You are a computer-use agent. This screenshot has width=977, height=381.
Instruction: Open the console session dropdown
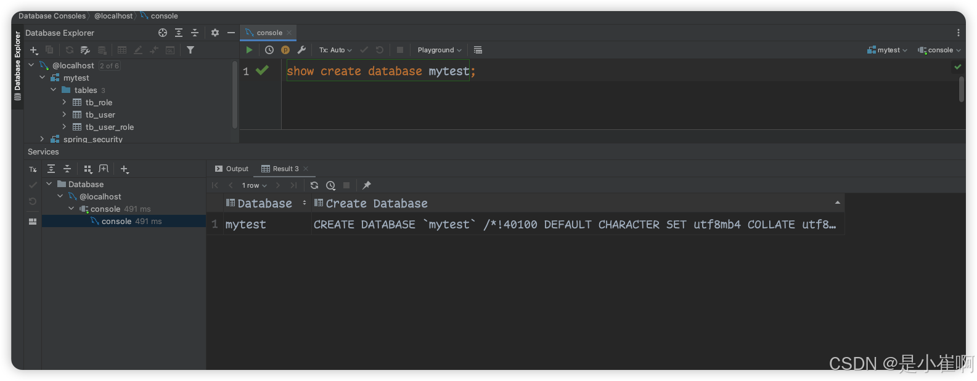[x=939, y=50]
